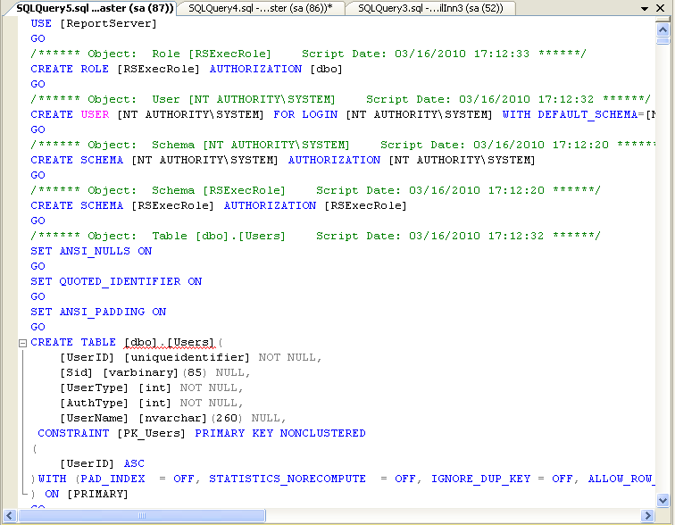Click the CREATE ROLE keyword text
Viewport: 675px width, 525px height.
pos(70,69)
